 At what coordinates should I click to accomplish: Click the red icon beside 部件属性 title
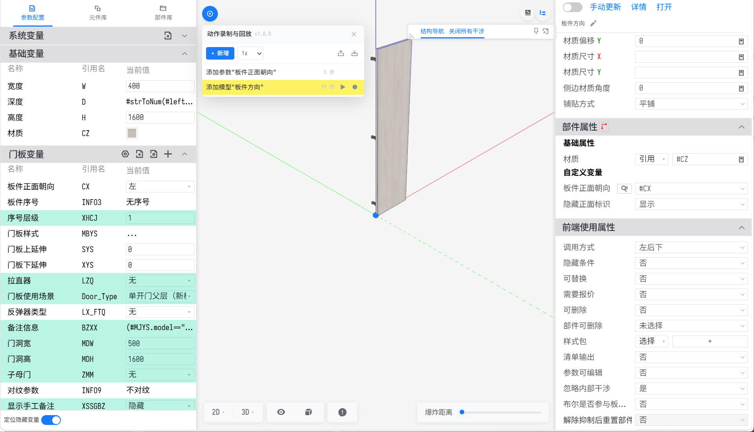604,127
